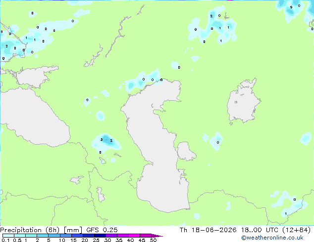Click the '0.1' legend scale label
The image size is (314, 242).
pyautogui.click(x=5, y=240)
